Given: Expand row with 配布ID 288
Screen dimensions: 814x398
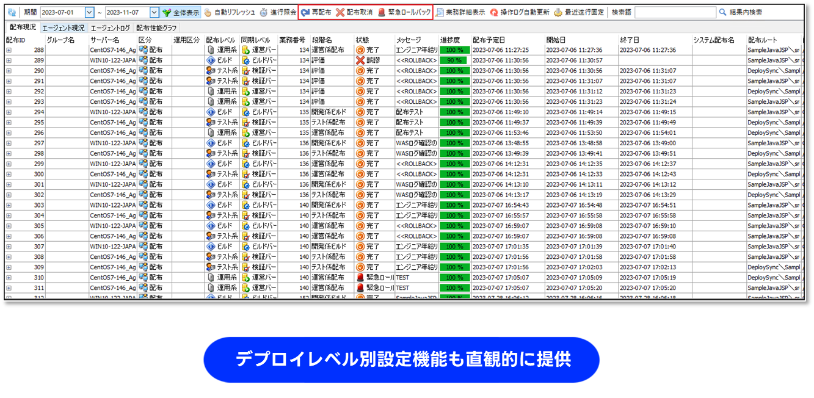Looking at the screenshot, I should [x=9, y=50].
